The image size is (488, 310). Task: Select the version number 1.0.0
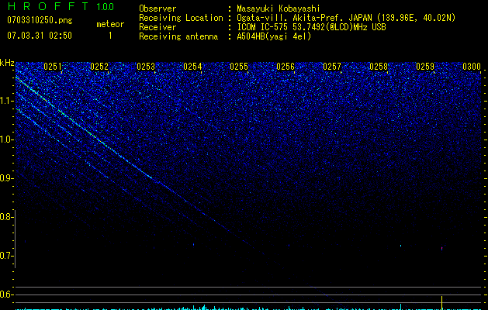(x=106, y=7)
